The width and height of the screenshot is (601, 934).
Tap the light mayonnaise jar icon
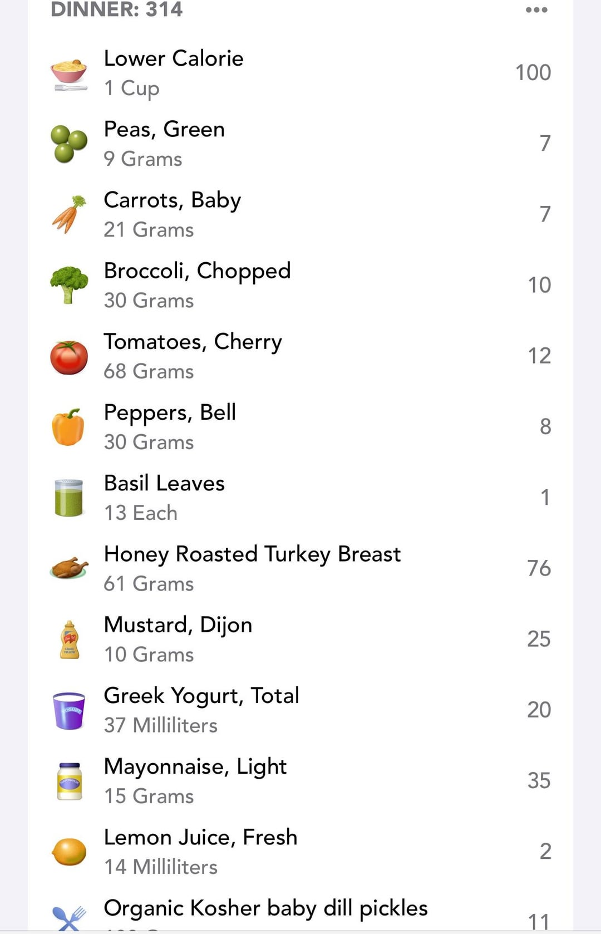(x=70, y=781)
